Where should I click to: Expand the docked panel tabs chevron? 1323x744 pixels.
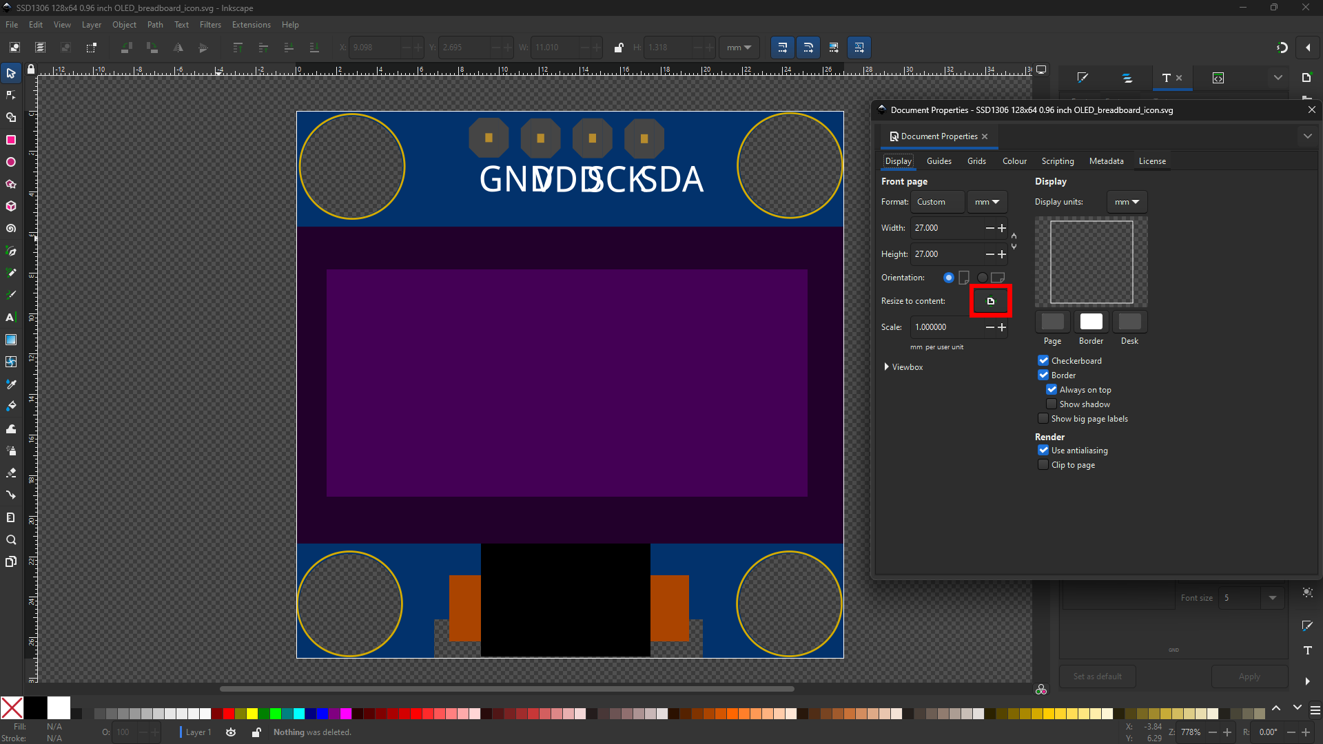tap(1278, 78)
